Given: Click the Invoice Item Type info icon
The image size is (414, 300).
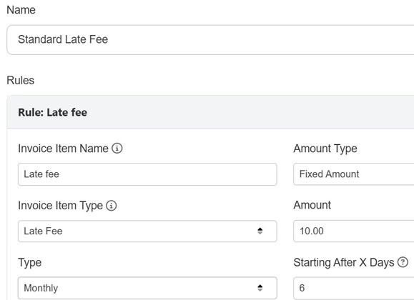Looking at the screenshot, I should point(112,206).
